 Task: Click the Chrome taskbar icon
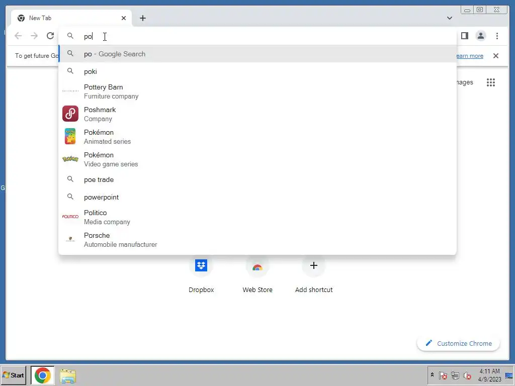tap(43, 375)
